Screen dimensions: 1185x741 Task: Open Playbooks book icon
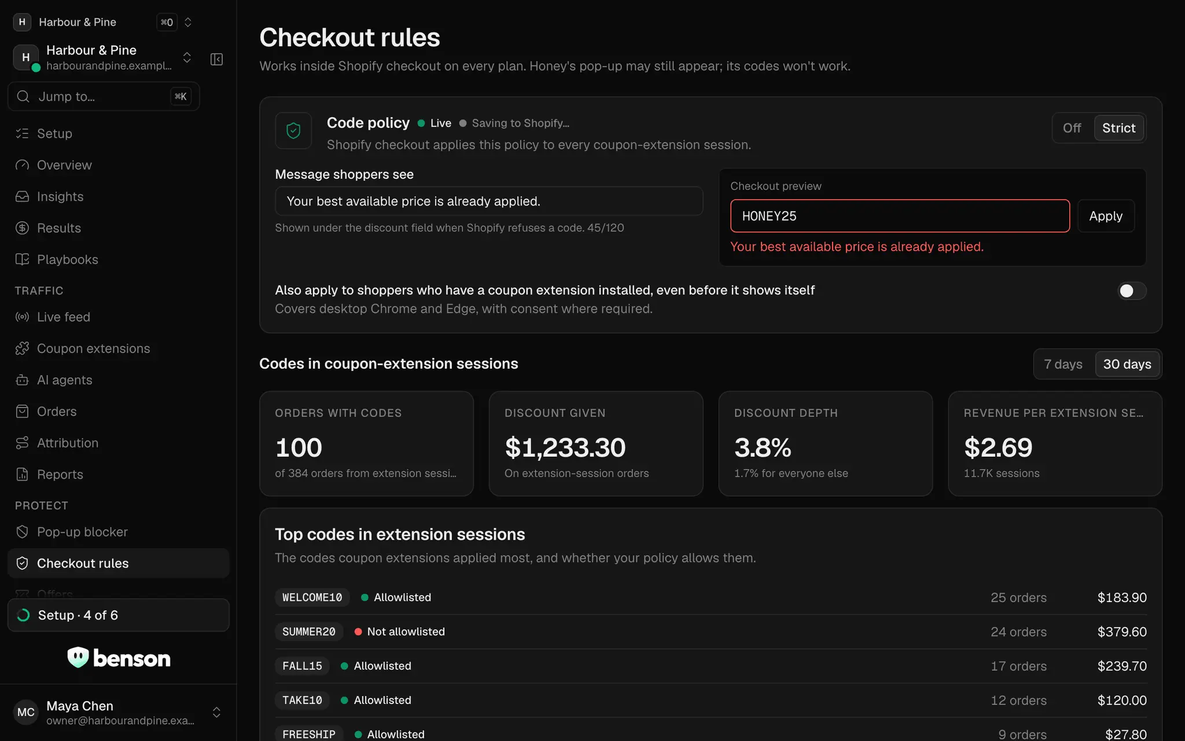(22, 259)
